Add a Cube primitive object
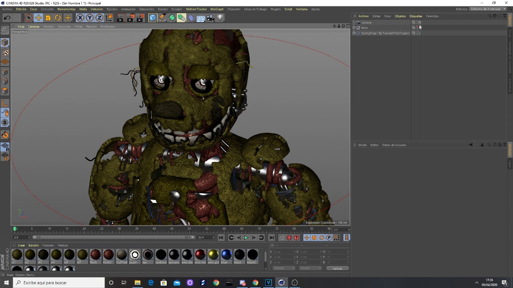 click(153, 18)
